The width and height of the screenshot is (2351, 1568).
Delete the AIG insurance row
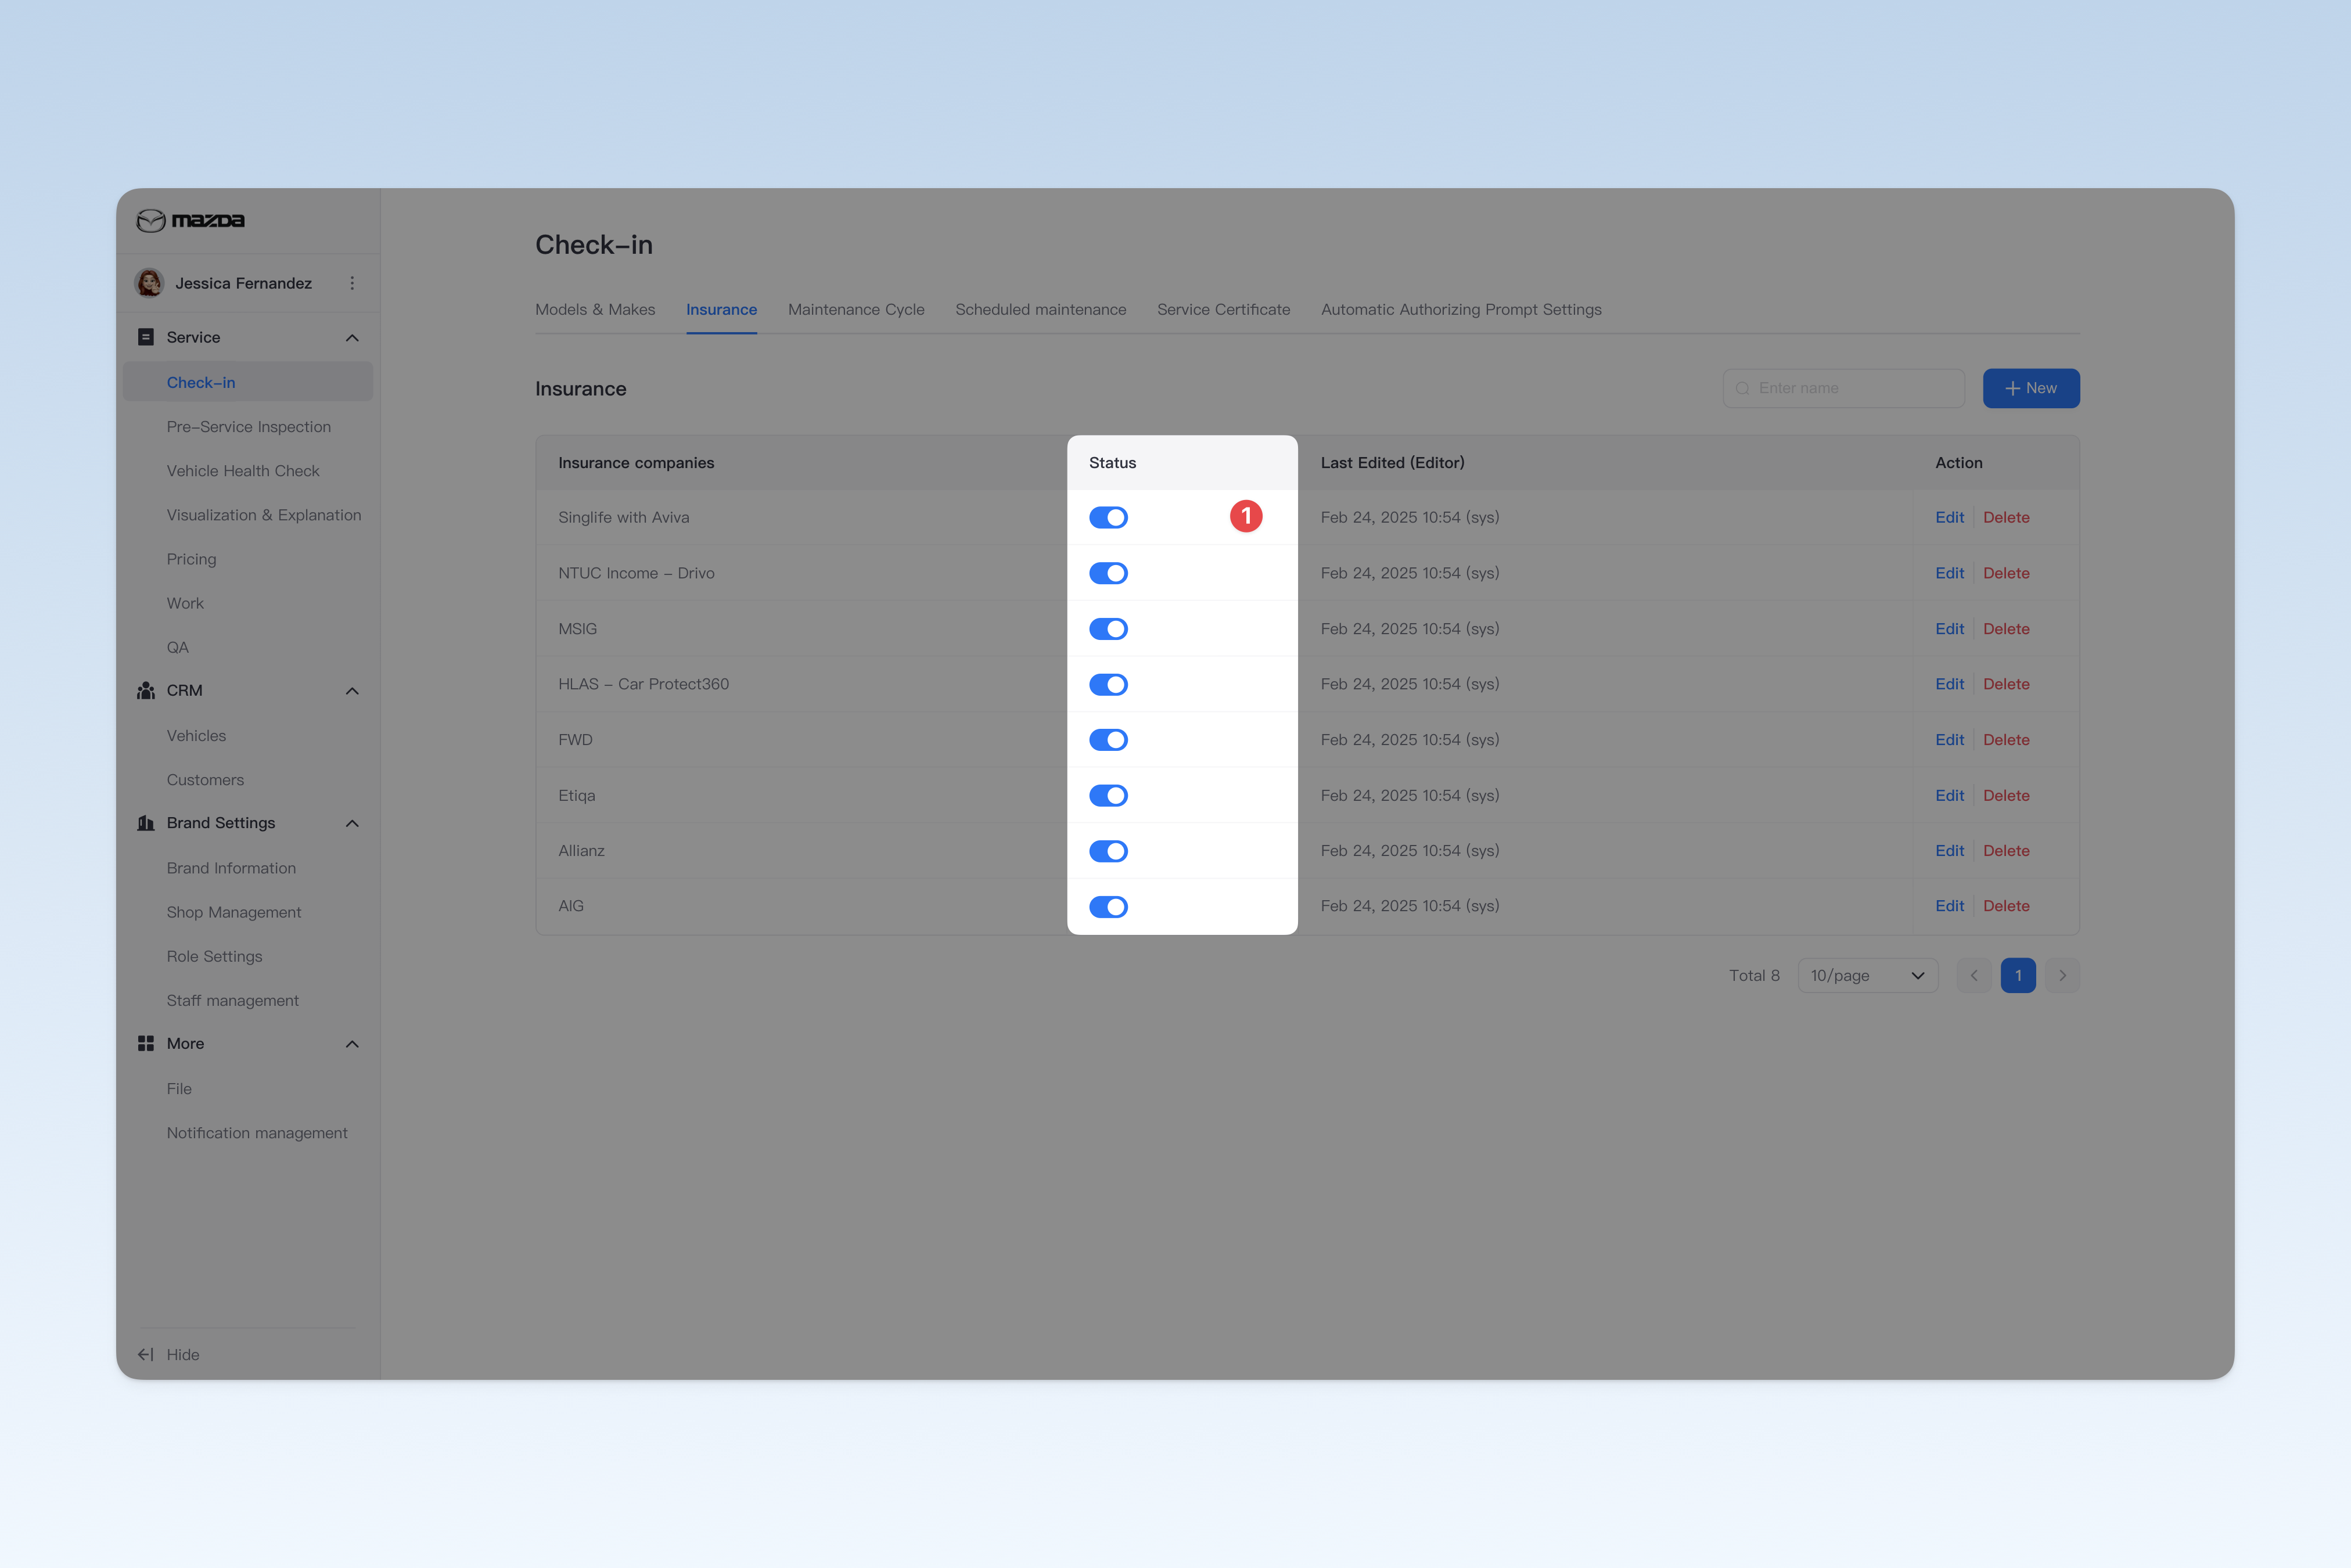2006,906
